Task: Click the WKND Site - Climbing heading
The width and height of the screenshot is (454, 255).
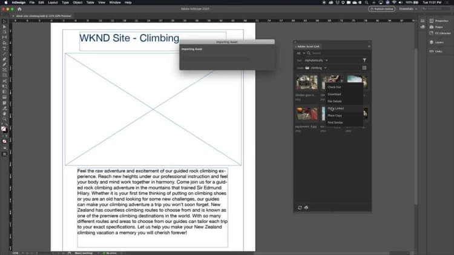Action: (x=129, y=38)
